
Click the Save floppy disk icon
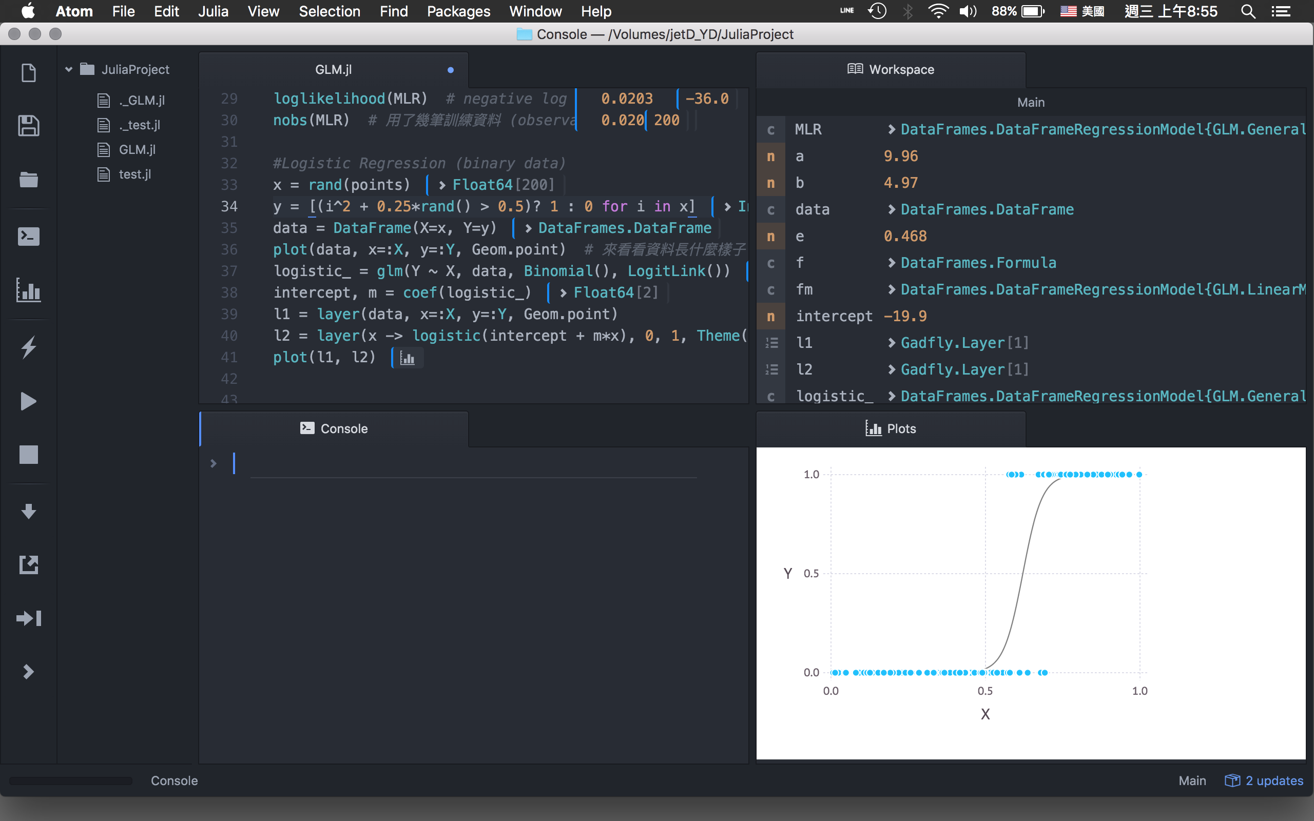28,126
